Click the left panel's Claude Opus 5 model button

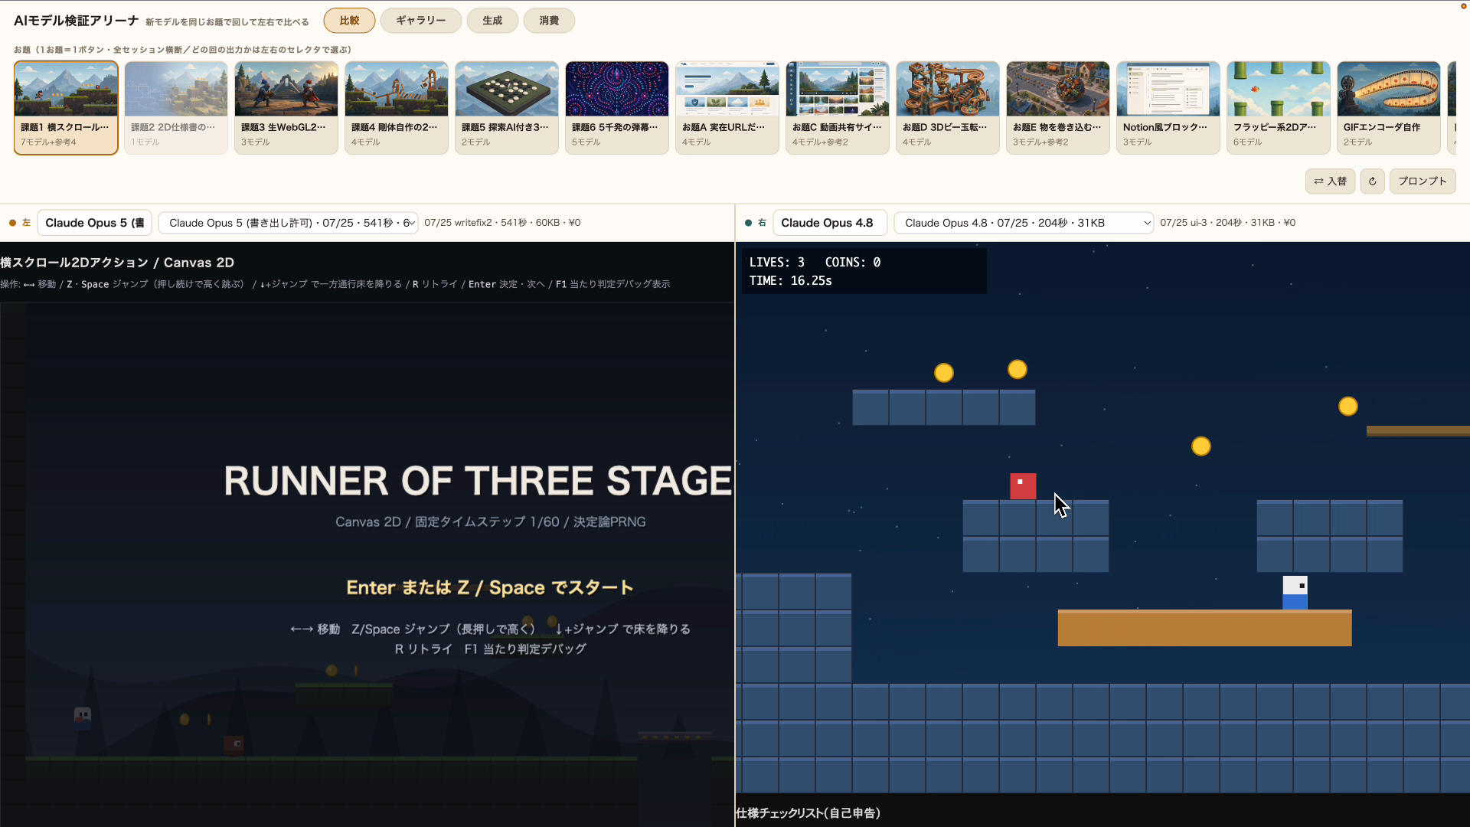click(95, 223)
